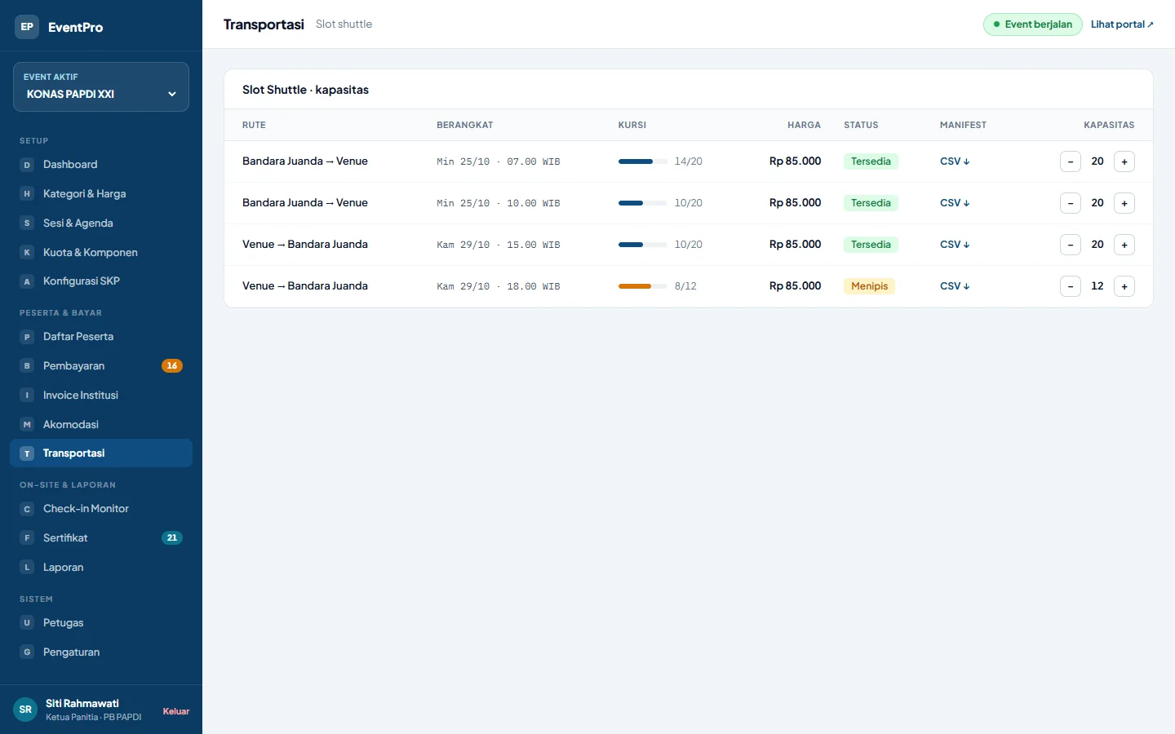Click Tersedia badge on the 07.00 WIB row
The width and height of the screenshot is (1175, 734).
click(x=871, y=161)
